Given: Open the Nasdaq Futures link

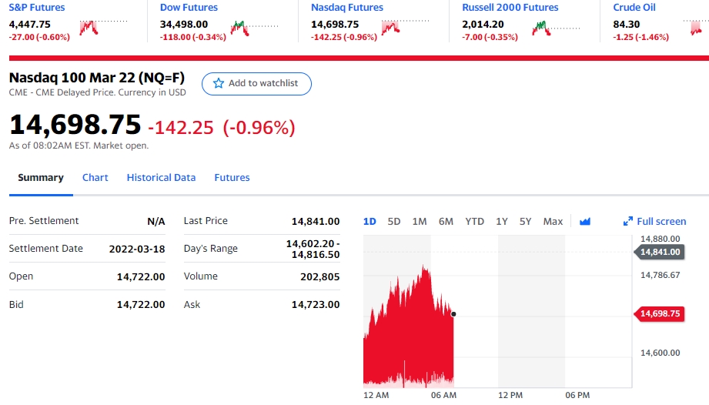Looking at the screenshot, I should [x=347, y=7].
